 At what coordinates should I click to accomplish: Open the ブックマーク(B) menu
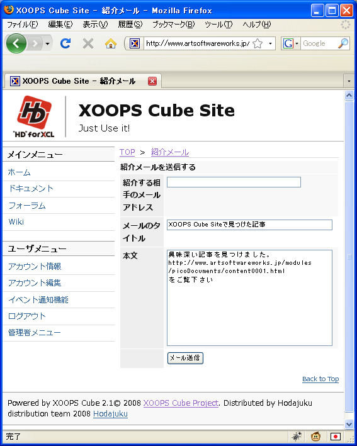(x=173, y=25)
